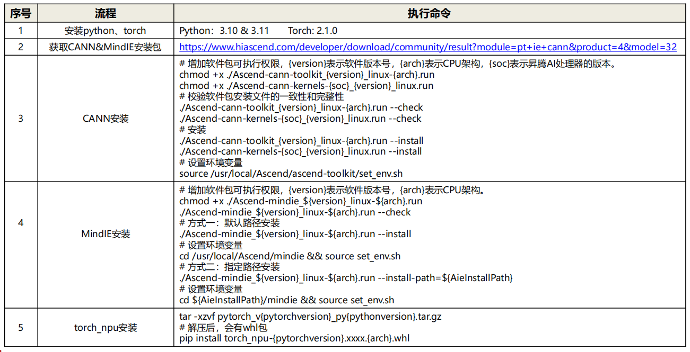
Task: Select the 方式二：指定路径安装 comment
Action: [230, 267]
